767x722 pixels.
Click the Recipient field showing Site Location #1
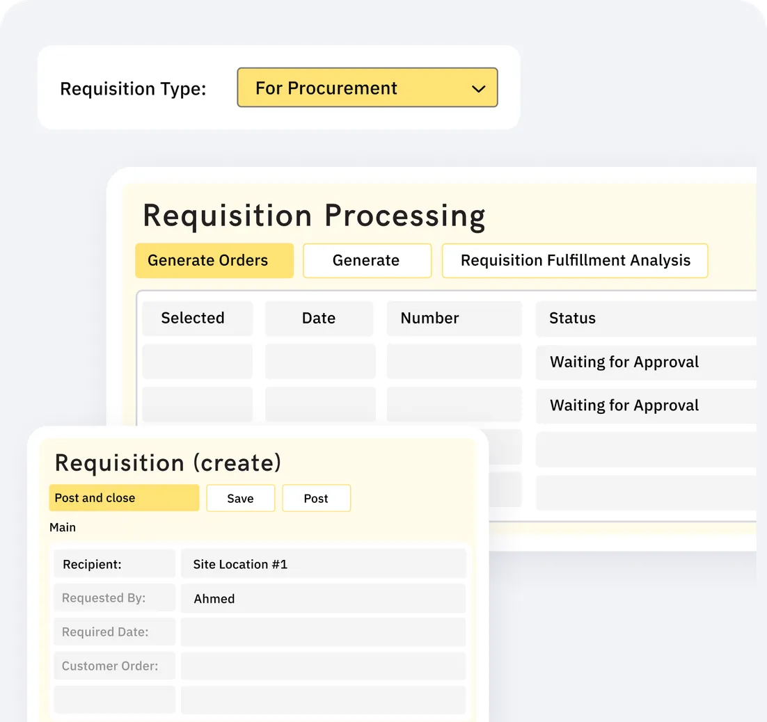coord(324,564)
